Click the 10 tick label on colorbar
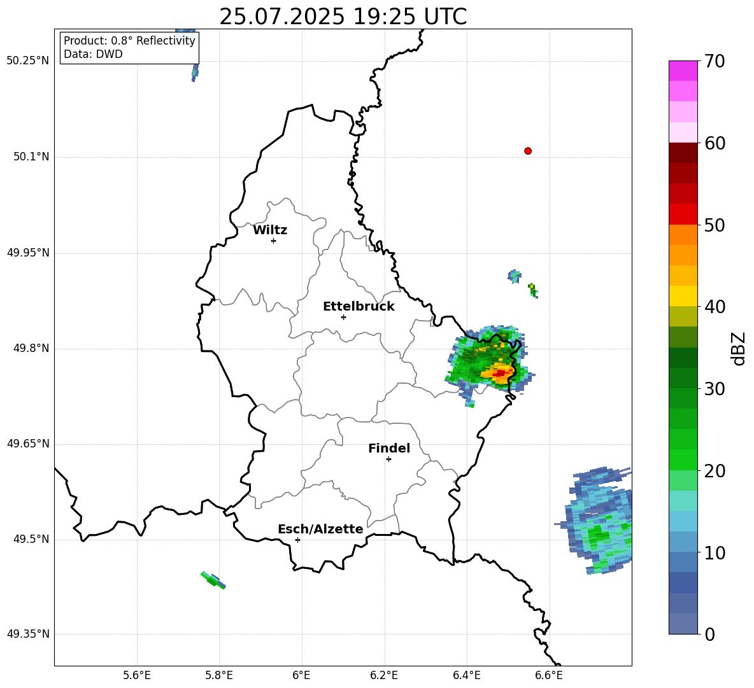 714,552
